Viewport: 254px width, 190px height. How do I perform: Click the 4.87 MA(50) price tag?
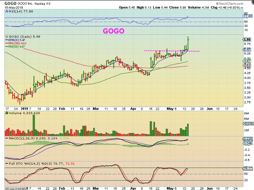tap(247, 61)
